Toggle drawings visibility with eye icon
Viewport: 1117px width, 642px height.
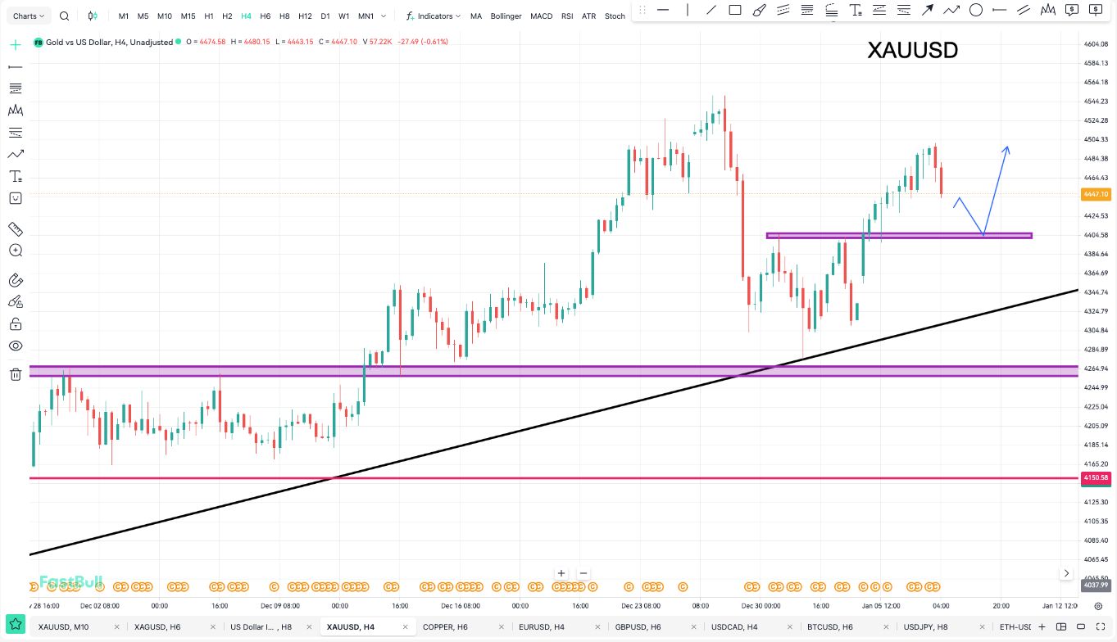tap(15, 346)
